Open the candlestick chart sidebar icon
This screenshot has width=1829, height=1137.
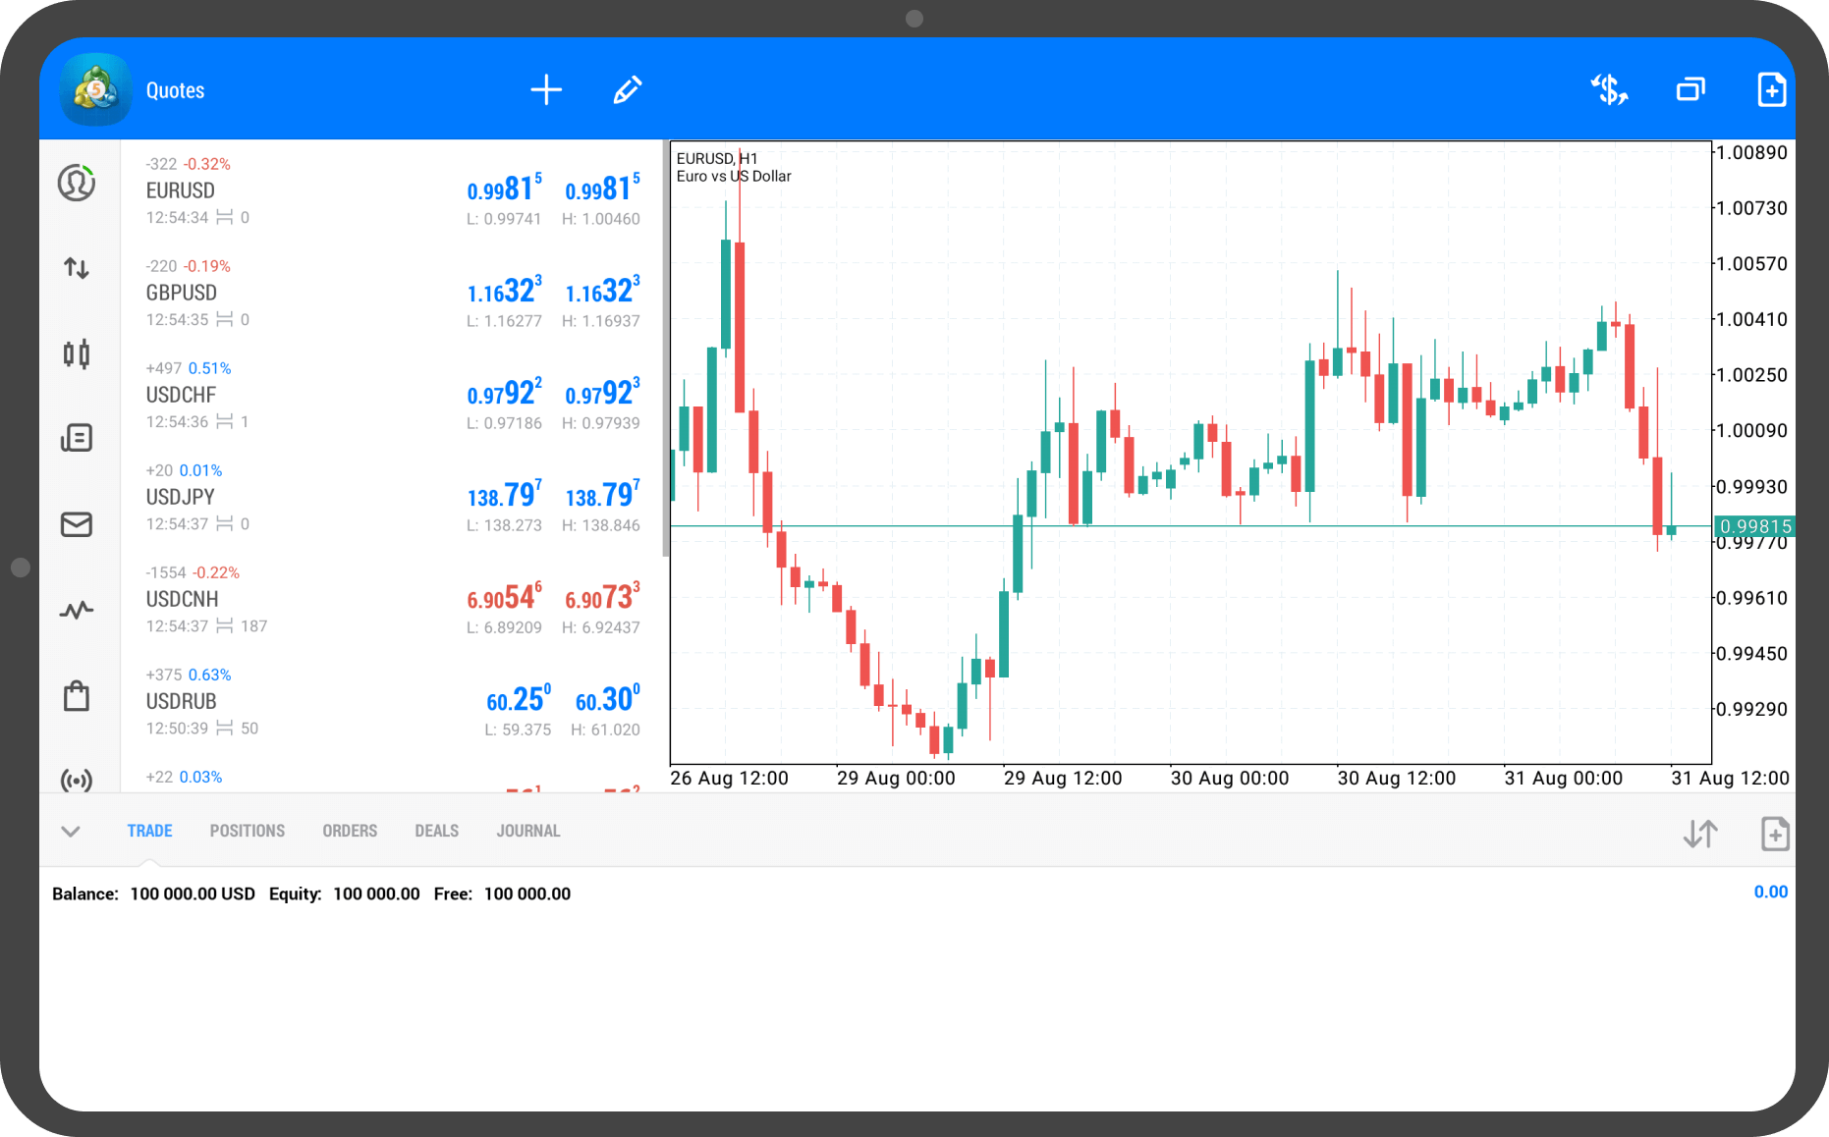[x=77, y=353]
